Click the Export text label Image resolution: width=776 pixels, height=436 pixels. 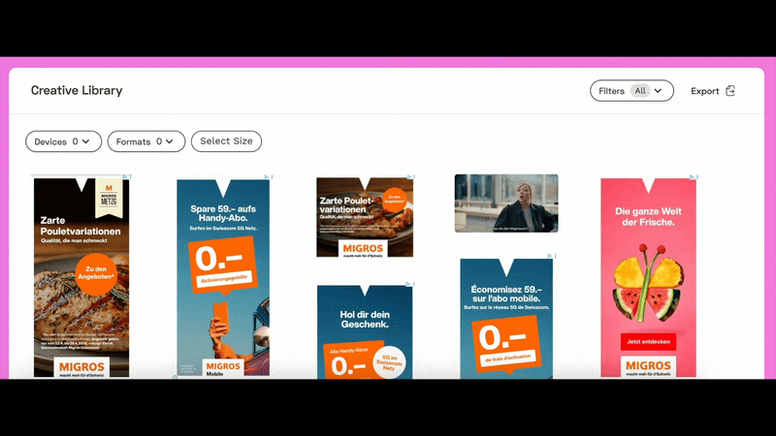(x=705, y=91)
